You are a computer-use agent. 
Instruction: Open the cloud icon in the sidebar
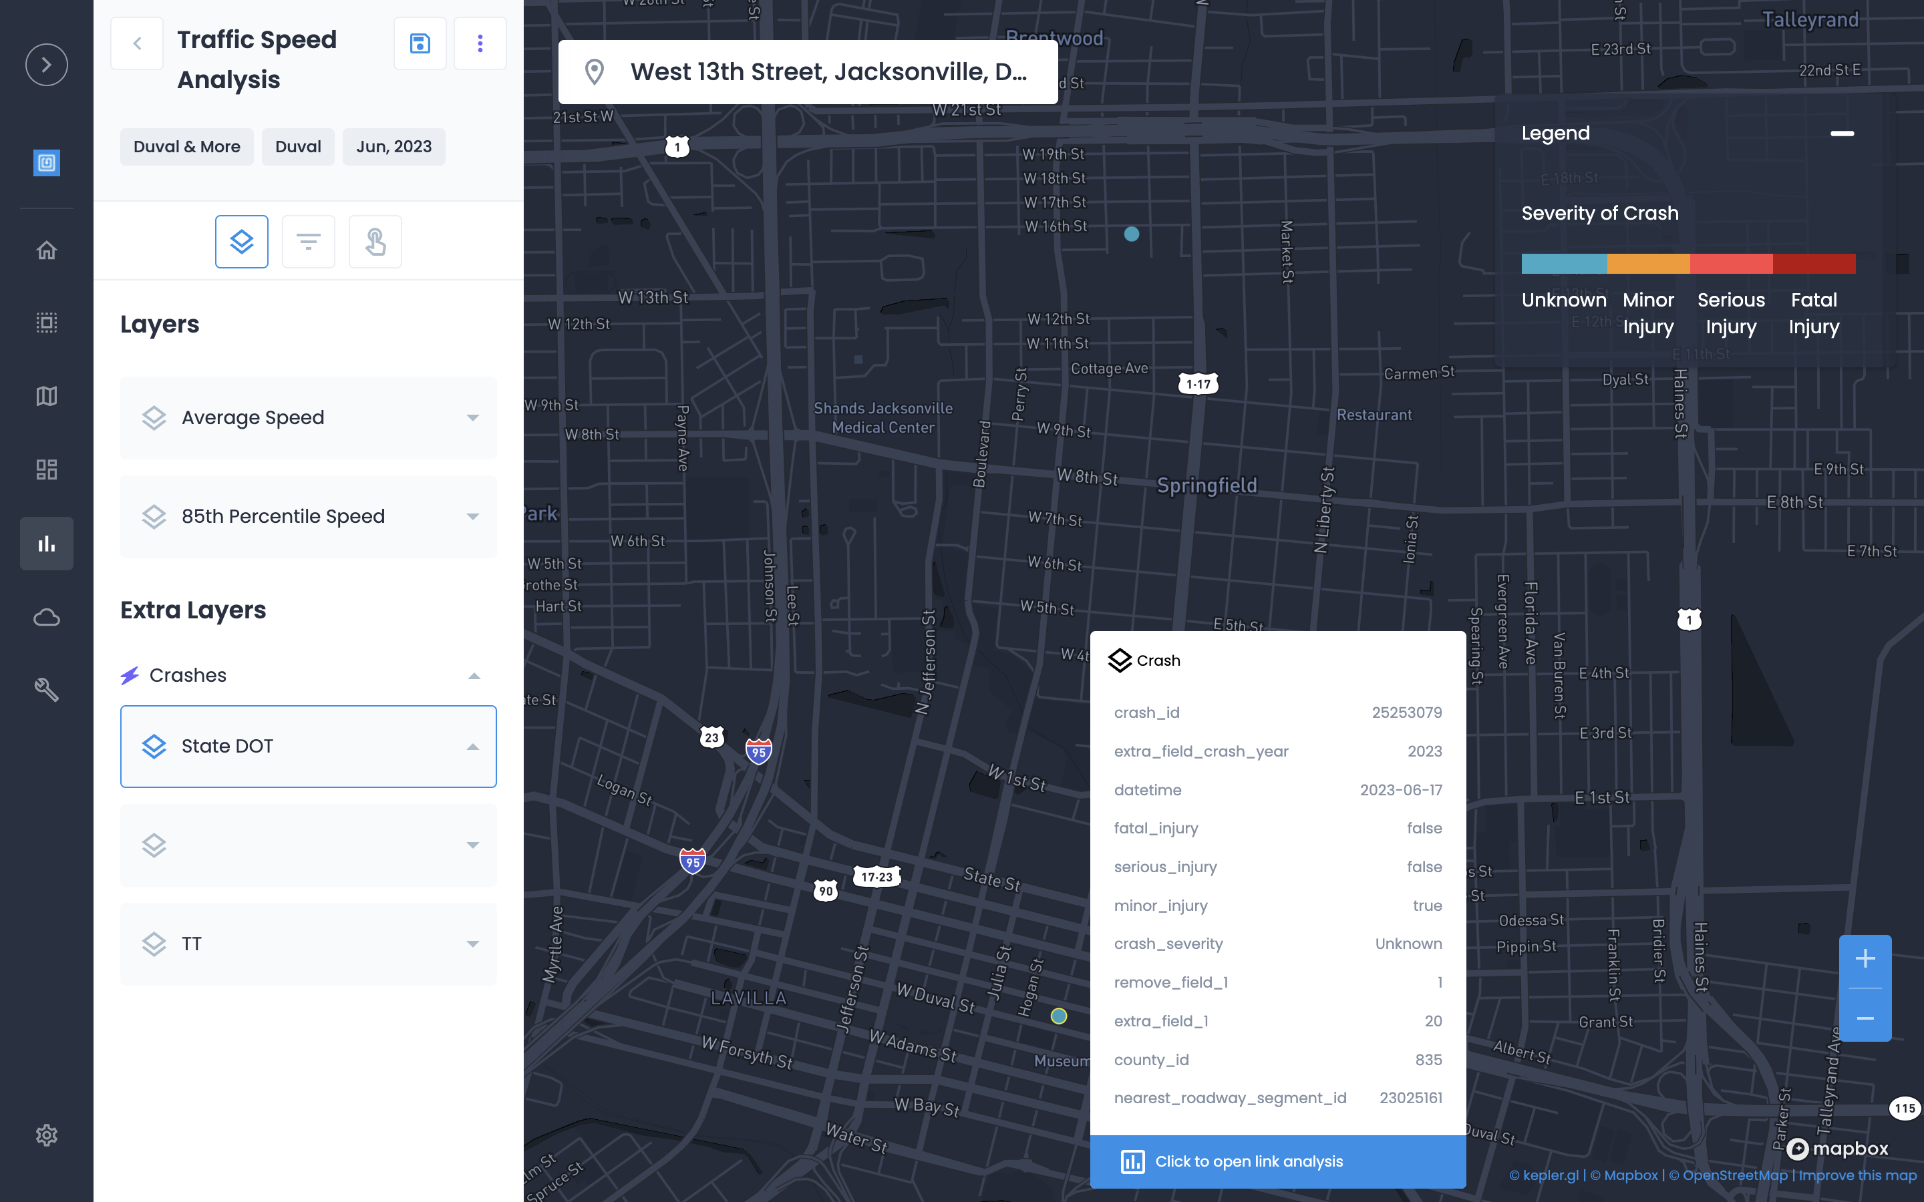click(46, 617)
